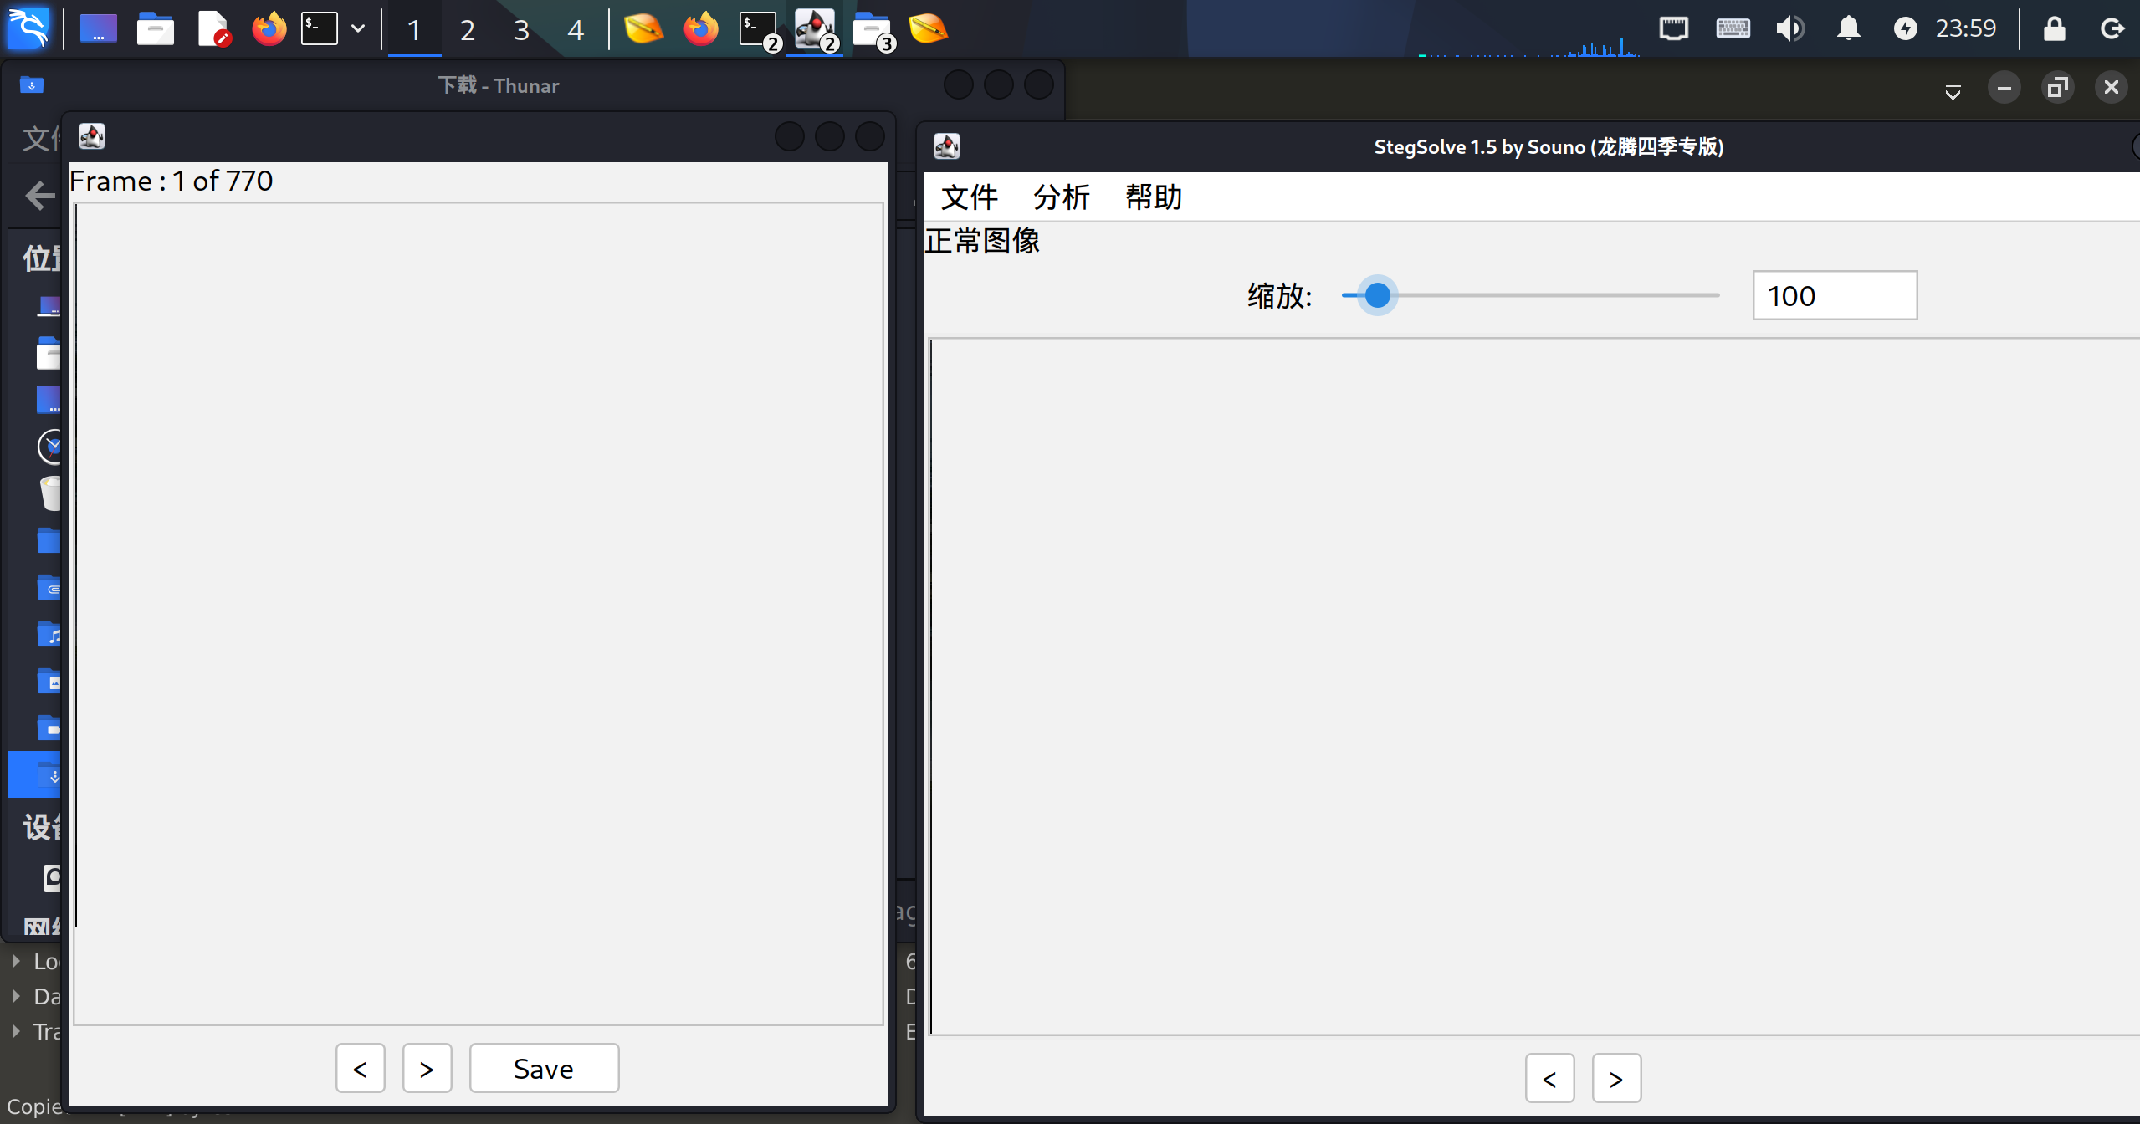Image resolution: width=2140 pixels, height=1124 pixels.
Task: Click the power manager tray icon
Action: [1905, 28]
